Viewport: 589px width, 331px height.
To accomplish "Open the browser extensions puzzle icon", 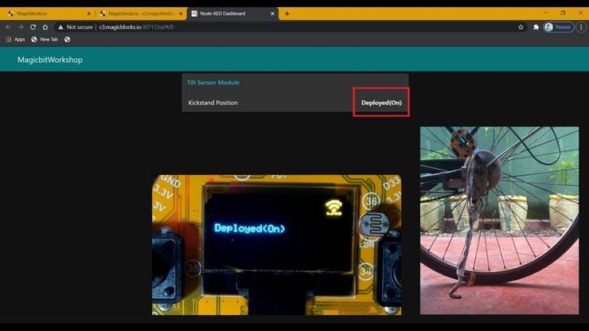I will pos(536,27).
